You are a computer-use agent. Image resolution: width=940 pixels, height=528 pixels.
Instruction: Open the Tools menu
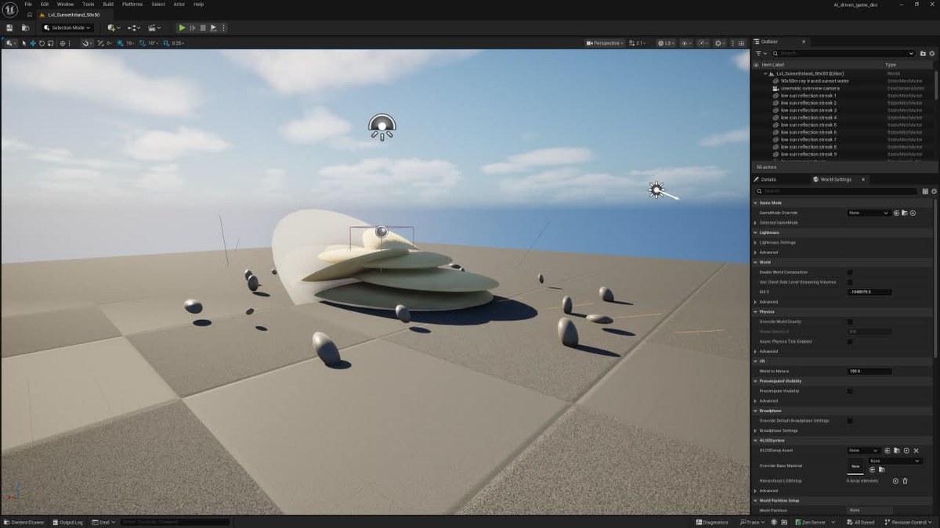tap(89, 4)
